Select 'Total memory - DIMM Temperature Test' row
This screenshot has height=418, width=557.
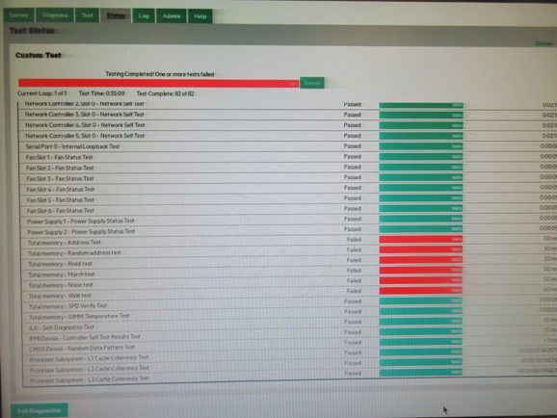[x=288, y=314]
